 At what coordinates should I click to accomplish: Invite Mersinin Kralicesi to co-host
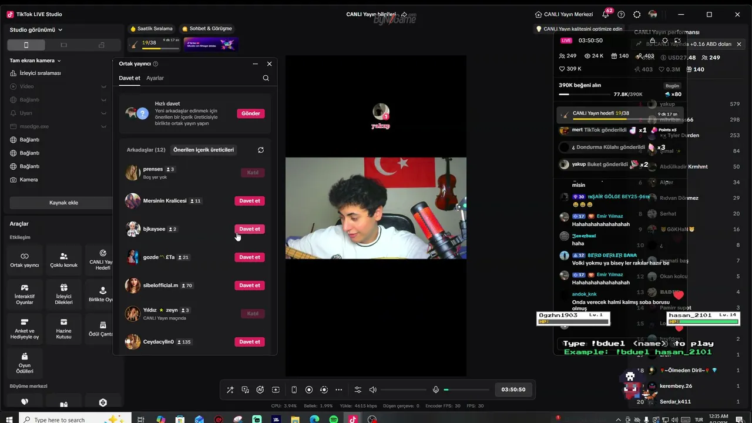250,201
